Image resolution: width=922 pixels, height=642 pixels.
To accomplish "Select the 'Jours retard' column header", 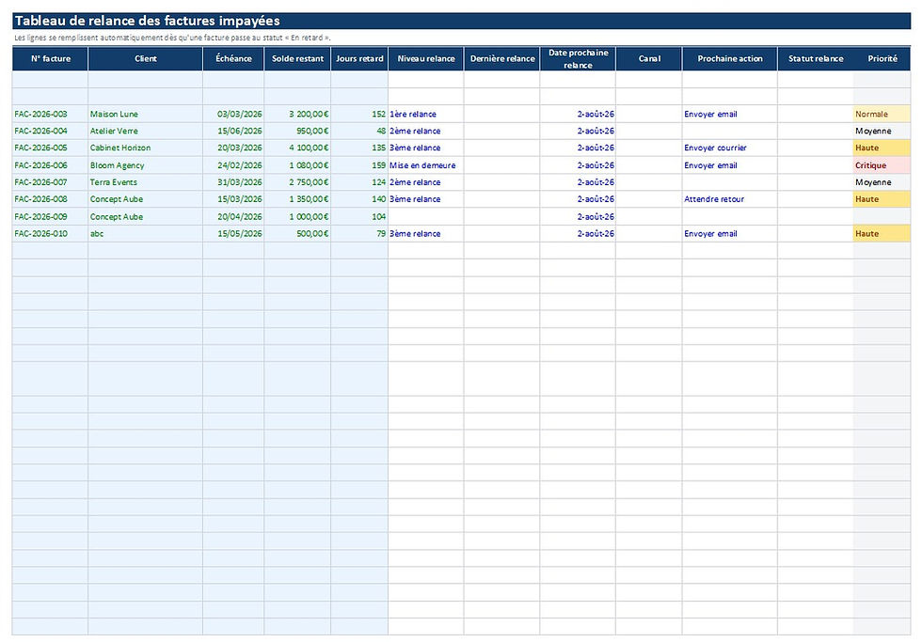I will point(359,58).
